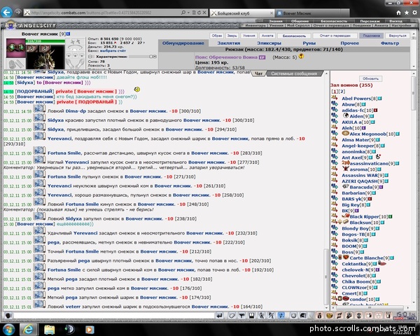Screen dimensions: 420x336
Task: Click the browser tools gear icon
Action: 414,13
